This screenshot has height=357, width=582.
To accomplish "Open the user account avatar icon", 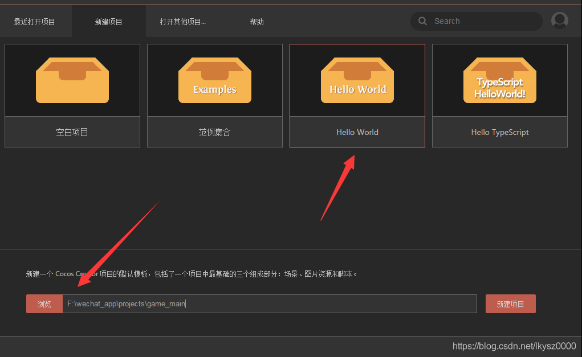I will point(559,20).
